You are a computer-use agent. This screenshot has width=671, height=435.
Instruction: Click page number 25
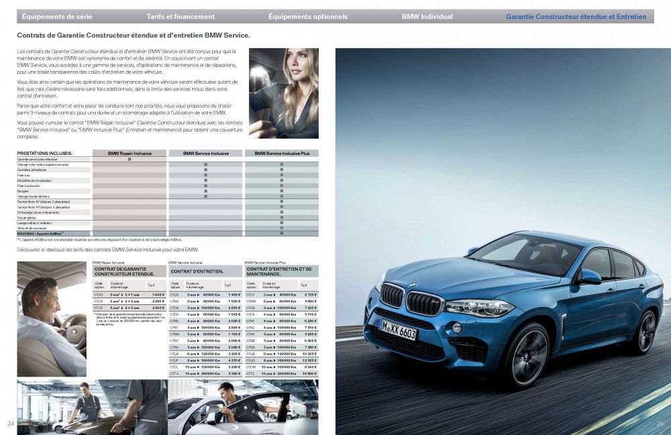(x=660, y=424)
